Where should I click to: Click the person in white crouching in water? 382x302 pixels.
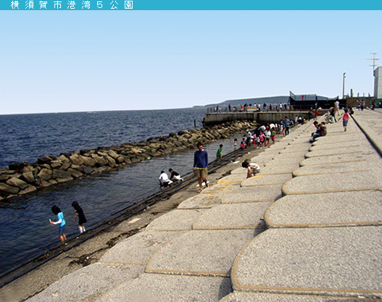coord(165,179)
